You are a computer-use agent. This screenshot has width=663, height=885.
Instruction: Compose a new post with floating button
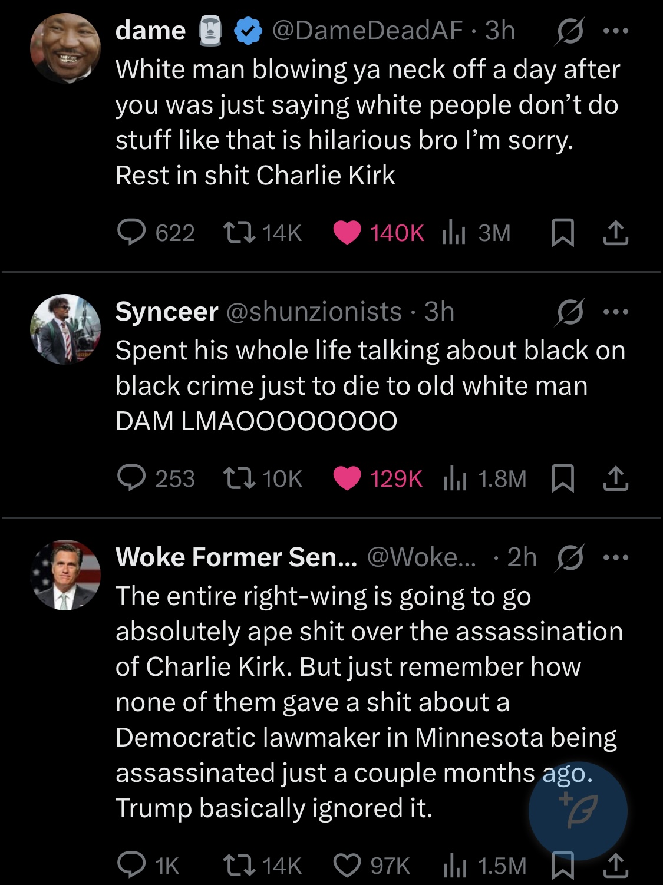click(x=578, y=811)
